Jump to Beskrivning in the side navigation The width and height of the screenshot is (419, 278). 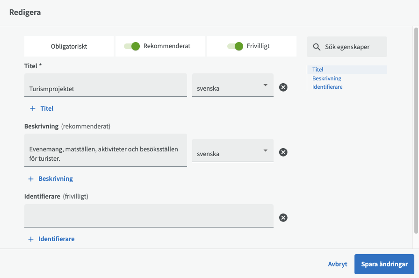(326, 78)
